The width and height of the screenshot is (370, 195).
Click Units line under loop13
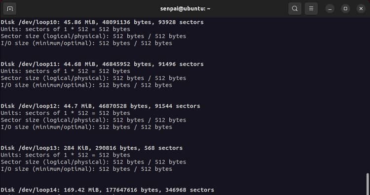65,155
